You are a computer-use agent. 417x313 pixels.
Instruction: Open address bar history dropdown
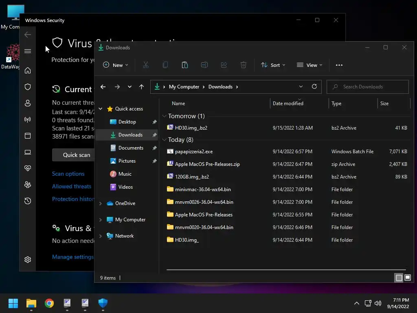(301, 86)
